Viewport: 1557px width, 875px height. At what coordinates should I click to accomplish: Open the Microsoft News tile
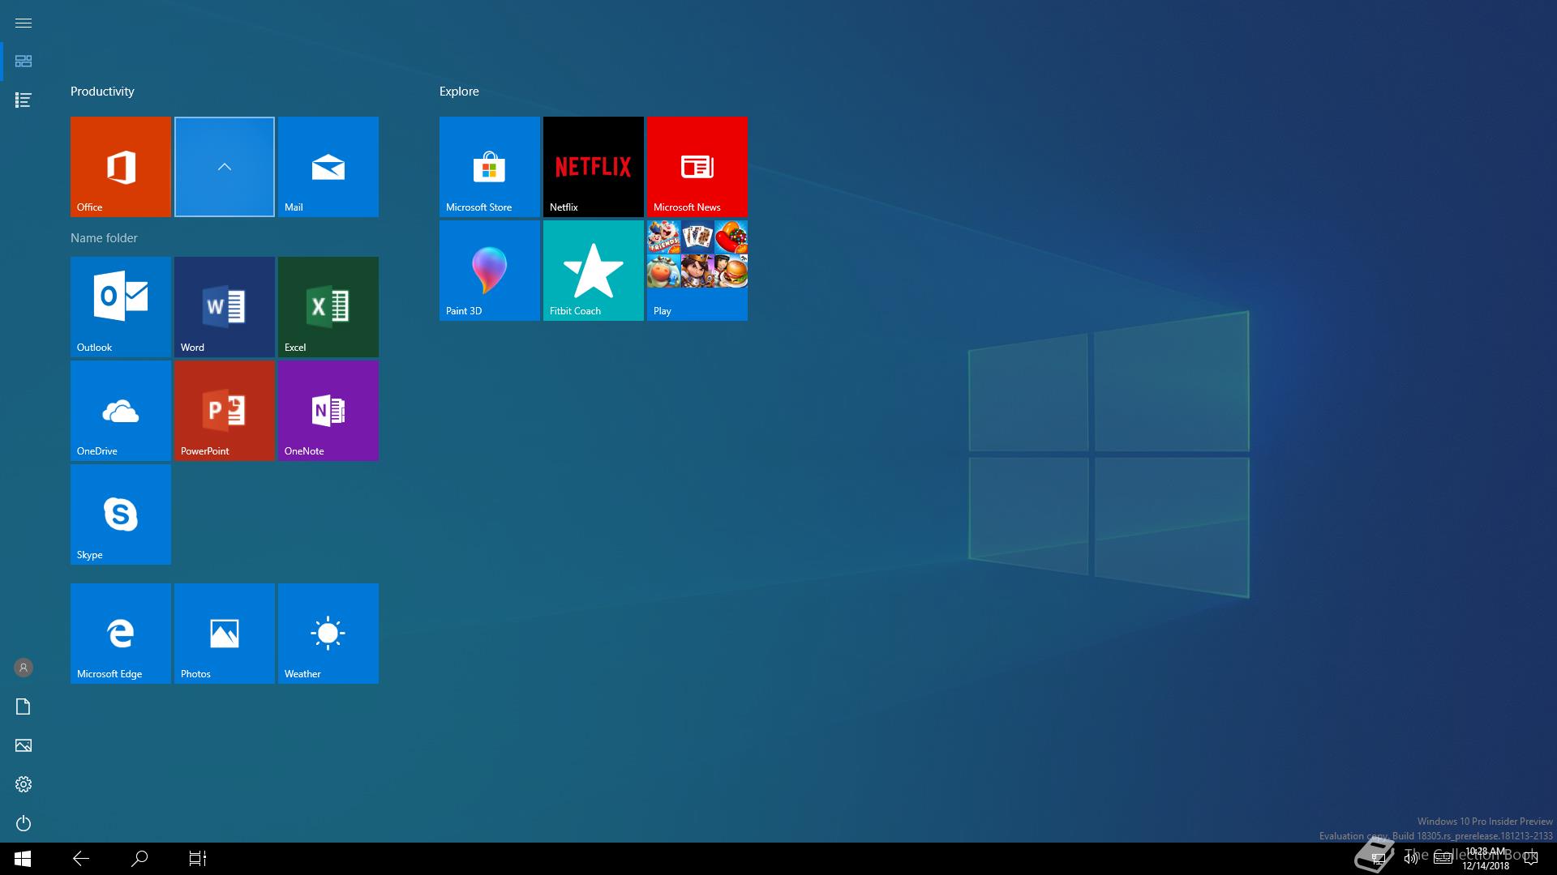pyautogui.click(x=697, y=167)
